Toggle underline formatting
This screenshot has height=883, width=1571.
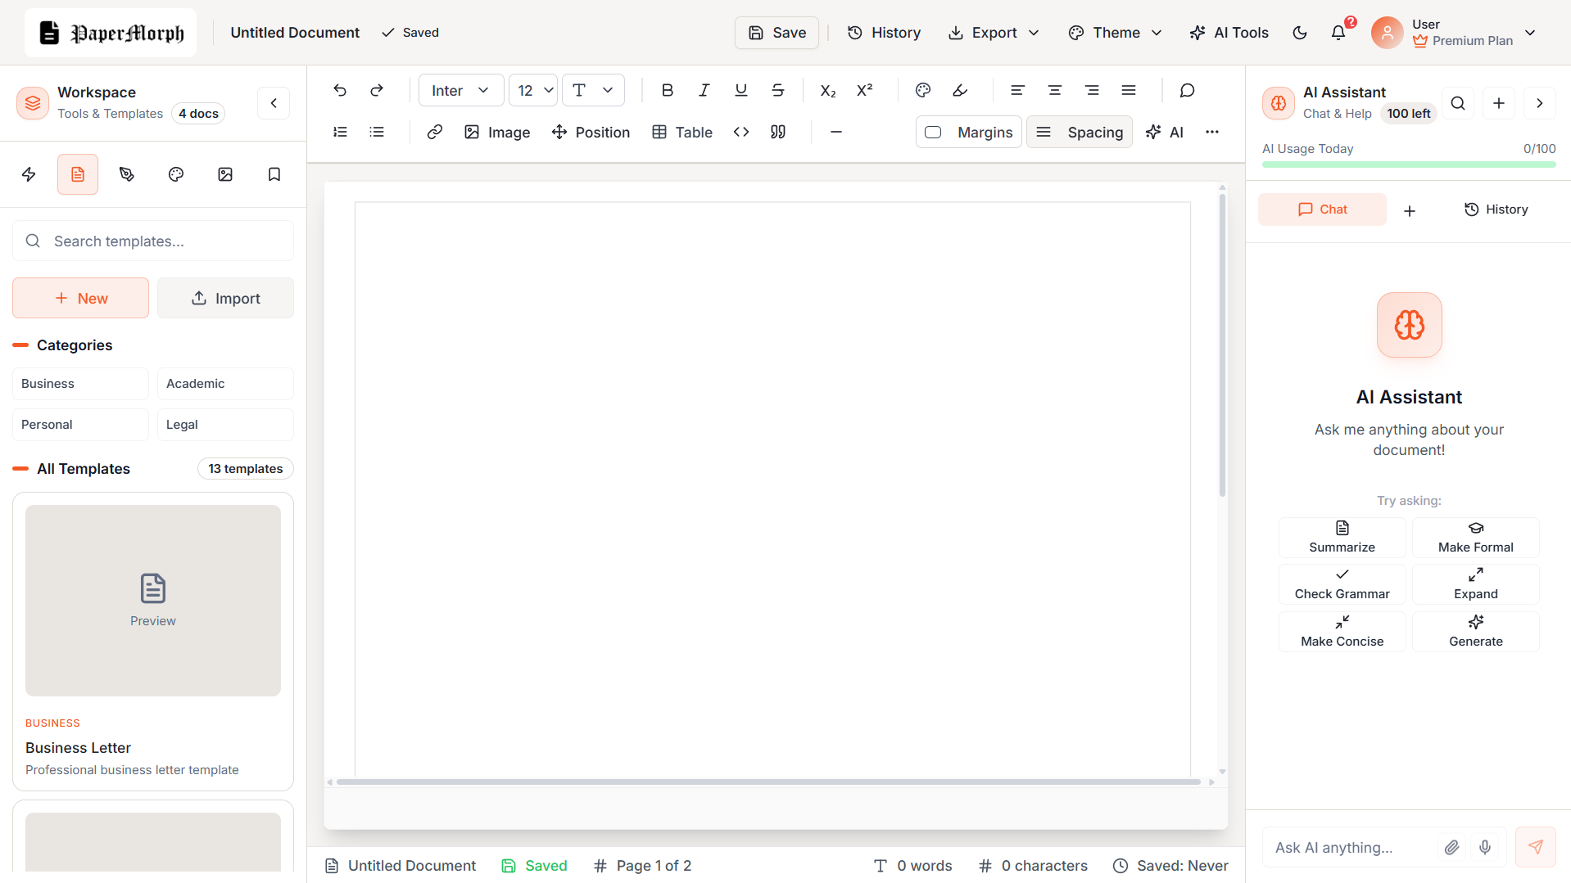coord(741,90)
